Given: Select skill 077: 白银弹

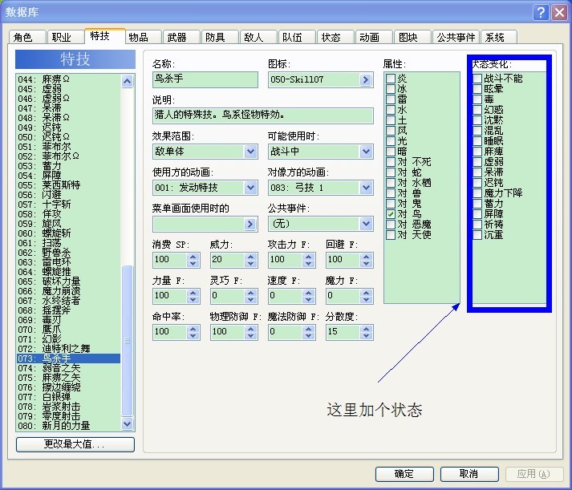Looking at the screenshot, I should pyautogui.click(x=68, y=397).
